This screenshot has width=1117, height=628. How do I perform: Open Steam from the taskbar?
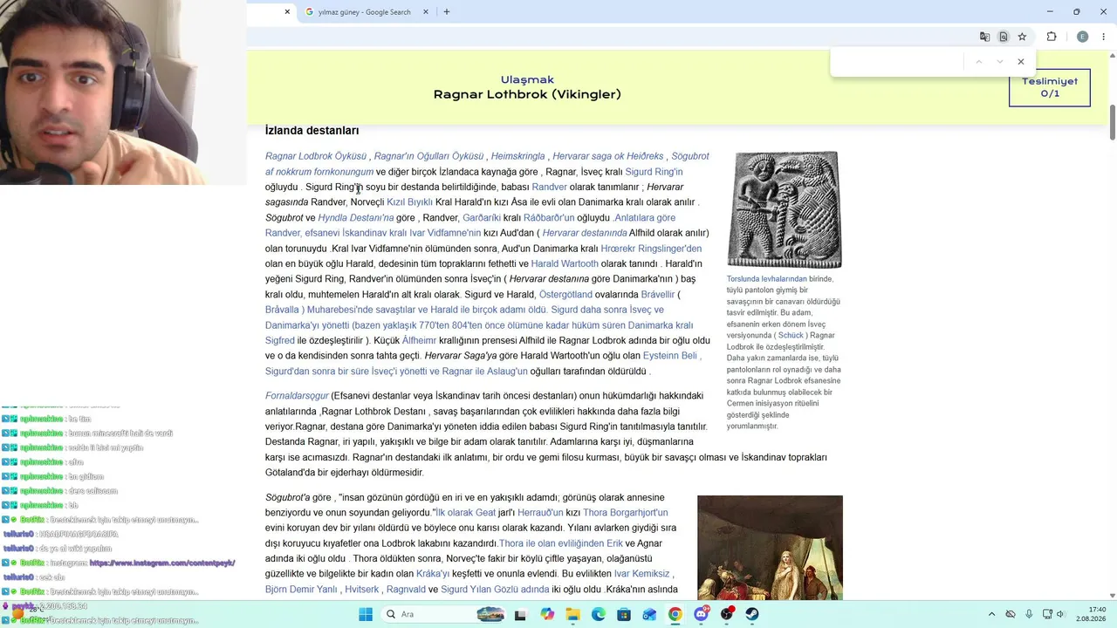point(752,614)
